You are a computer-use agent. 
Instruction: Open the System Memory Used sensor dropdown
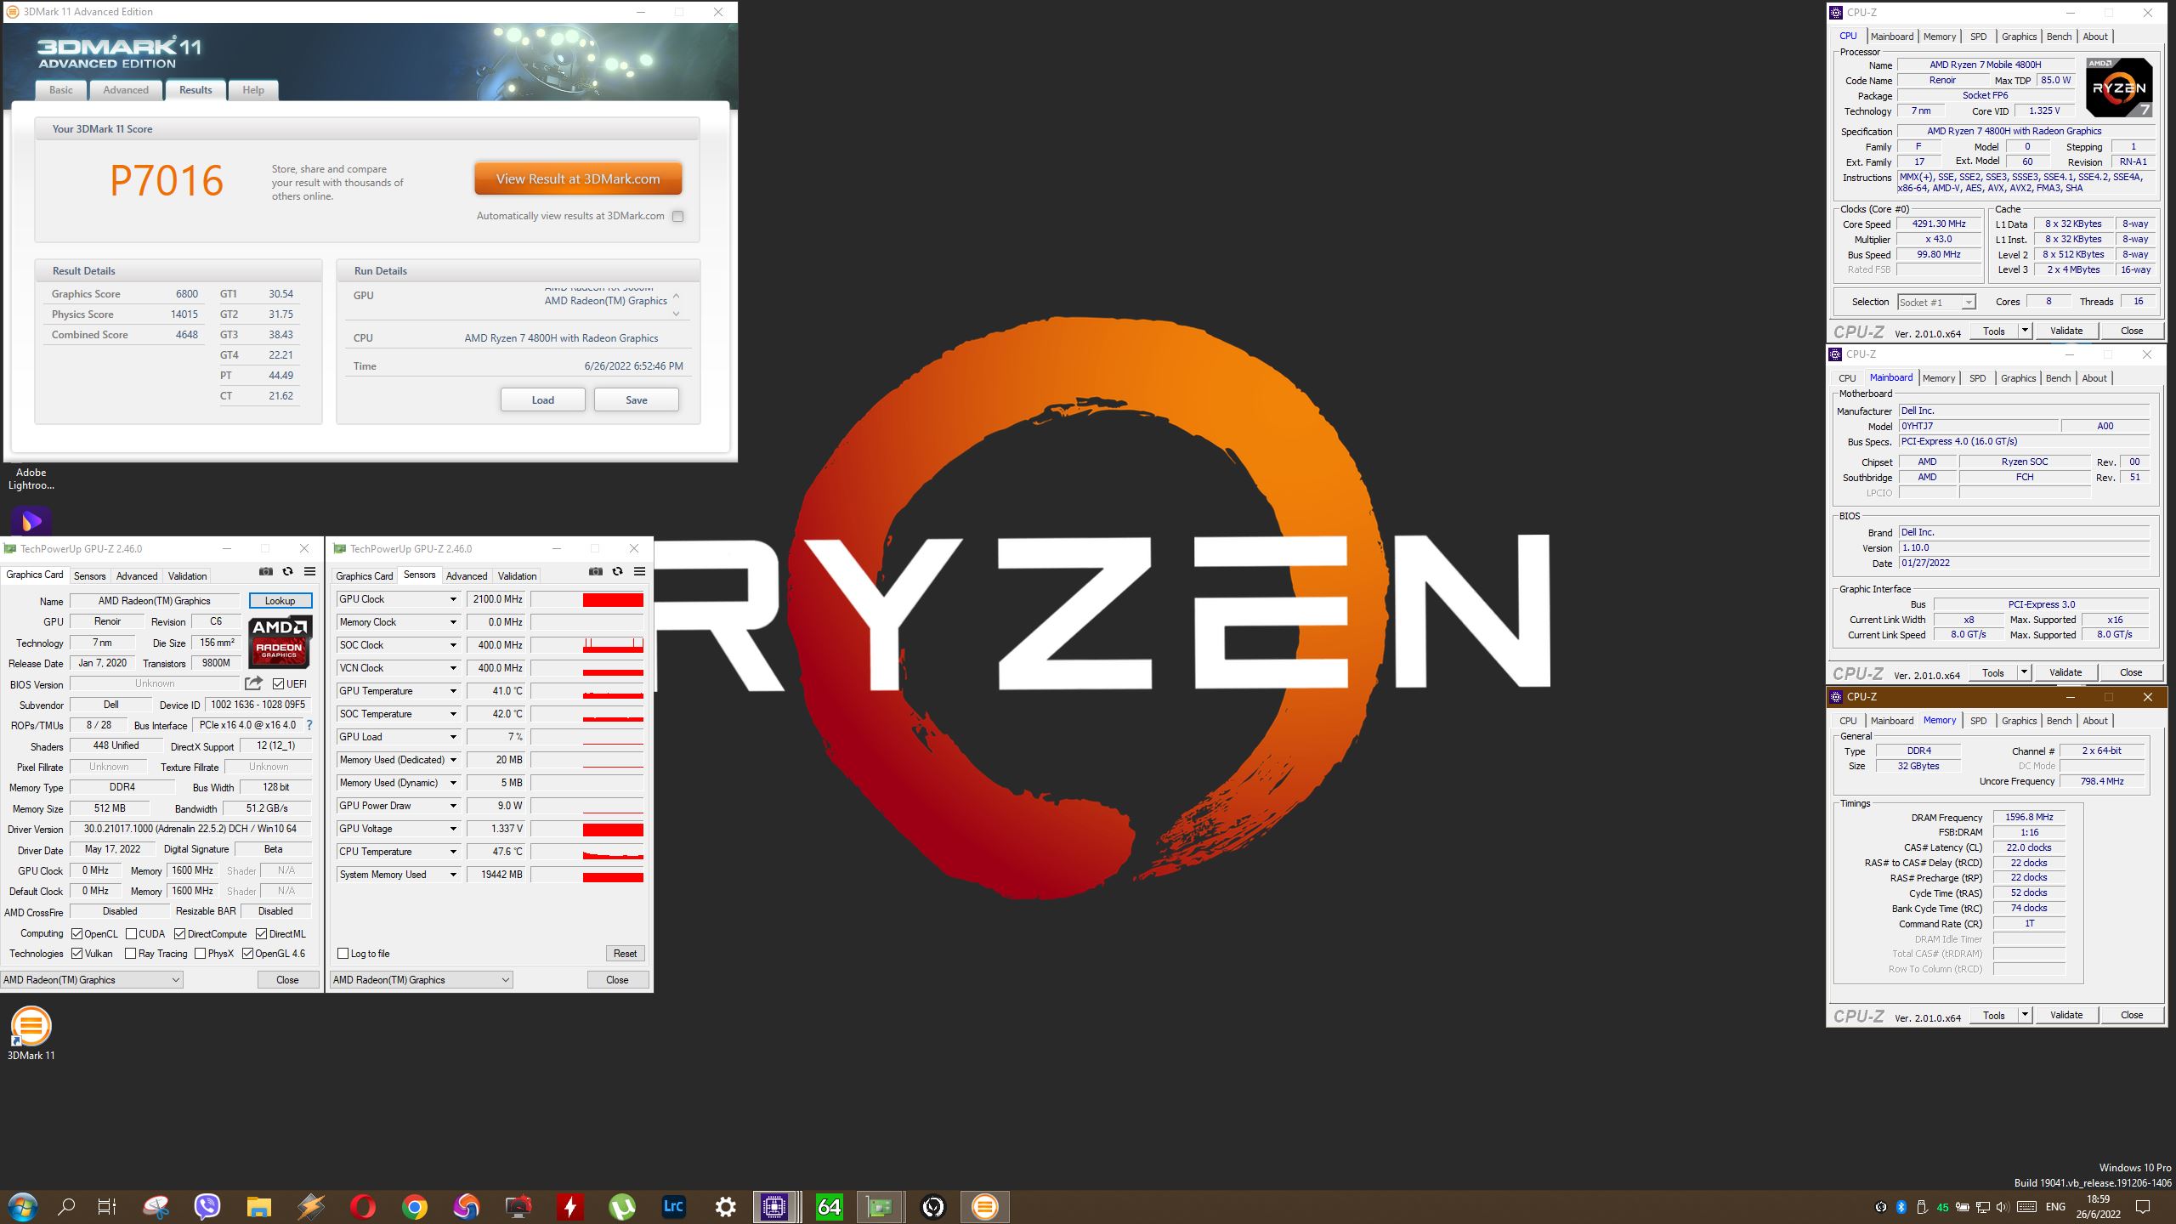coord(453,875)
